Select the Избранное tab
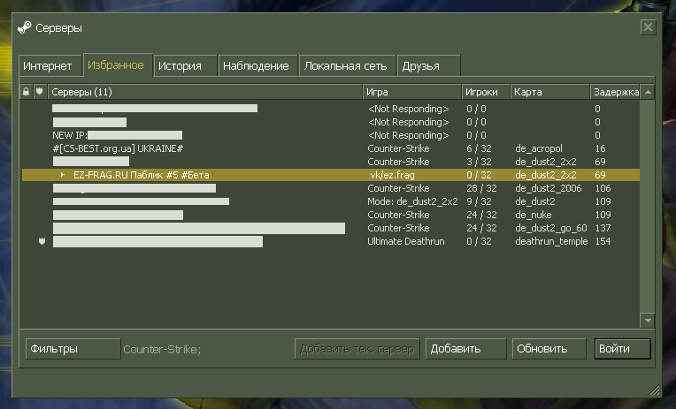Screen dimensions: 676x409 coord(118,65)
